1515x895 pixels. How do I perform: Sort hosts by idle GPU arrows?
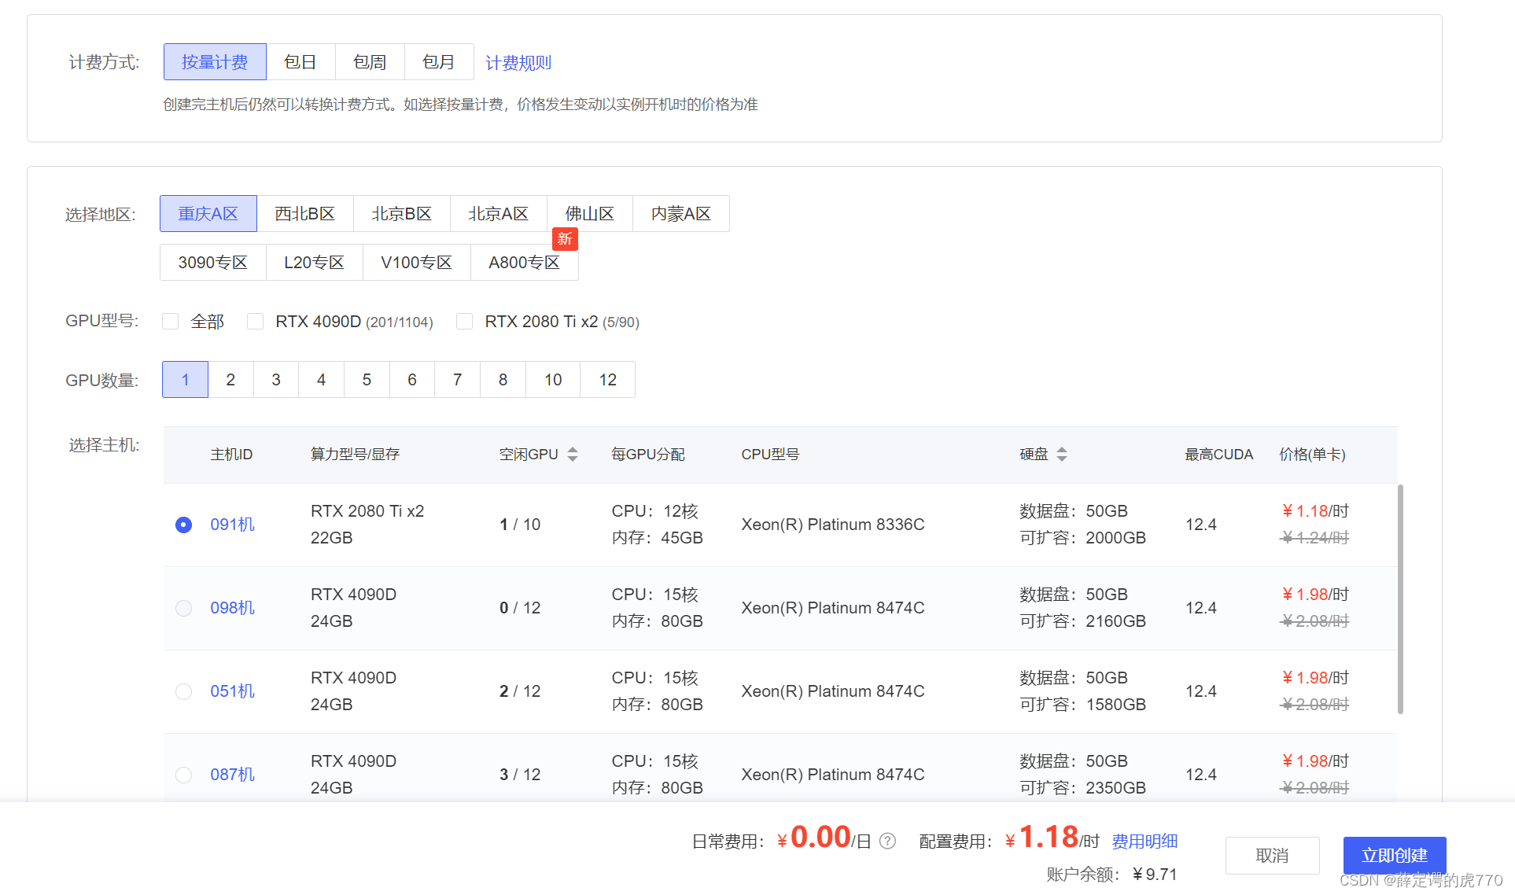[573, 455]
